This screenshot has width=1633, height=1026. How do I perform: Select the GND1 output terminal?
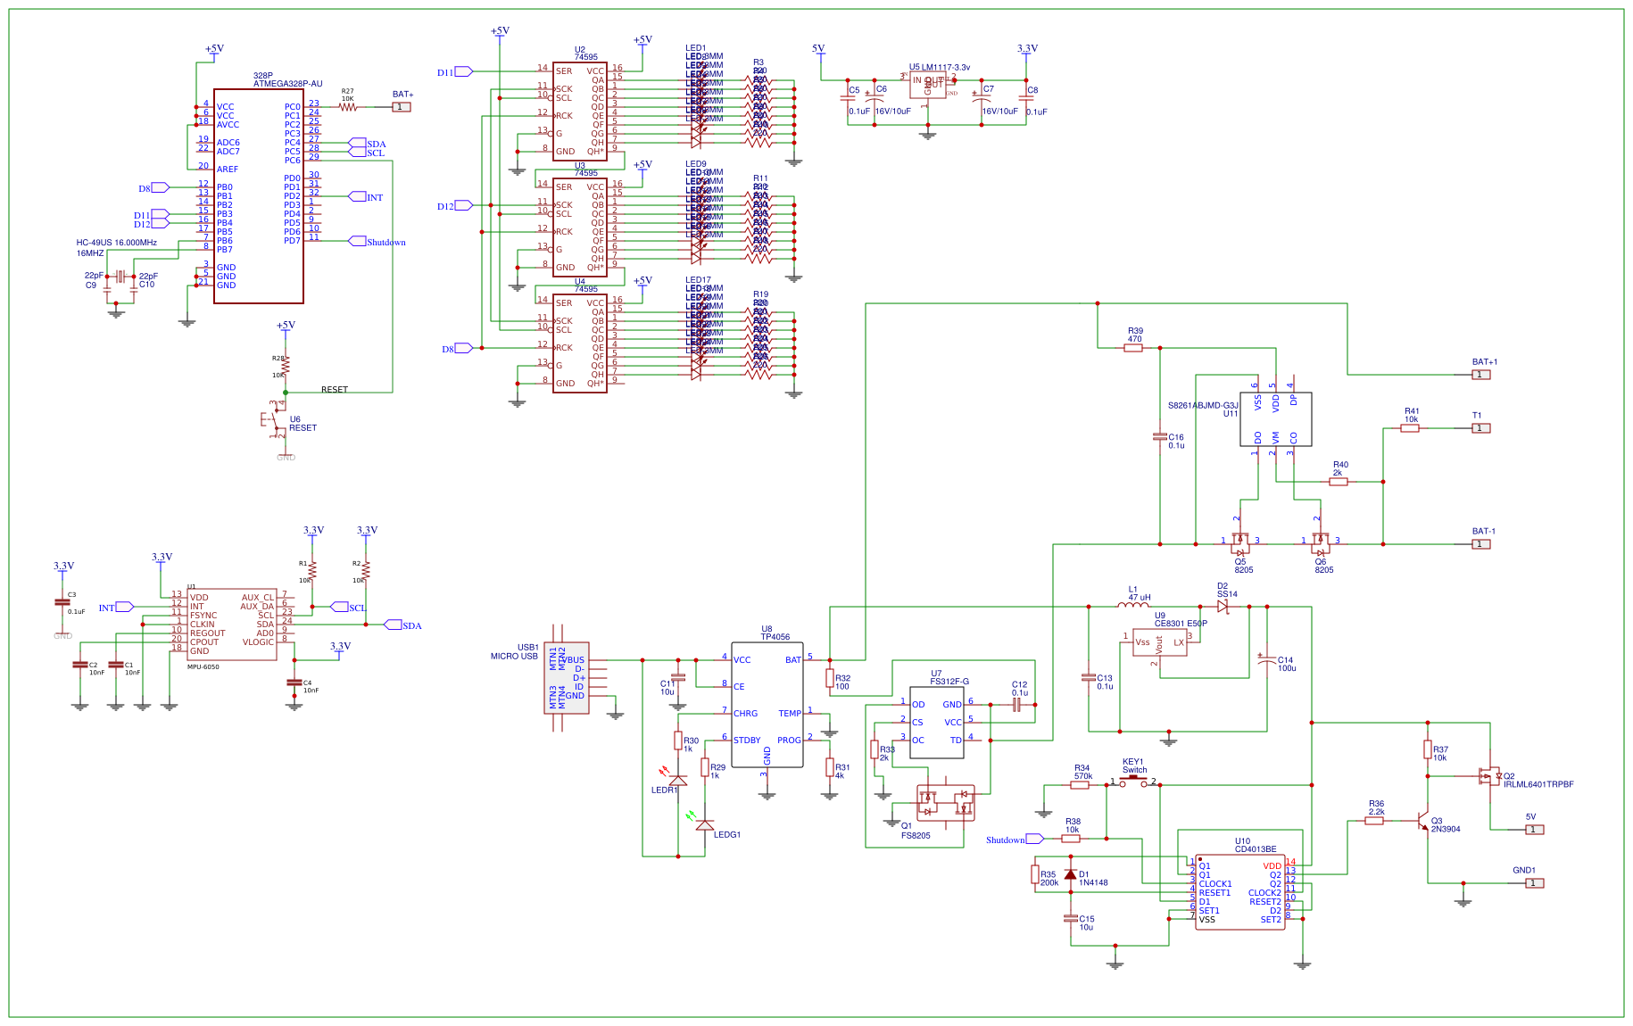1534,882
